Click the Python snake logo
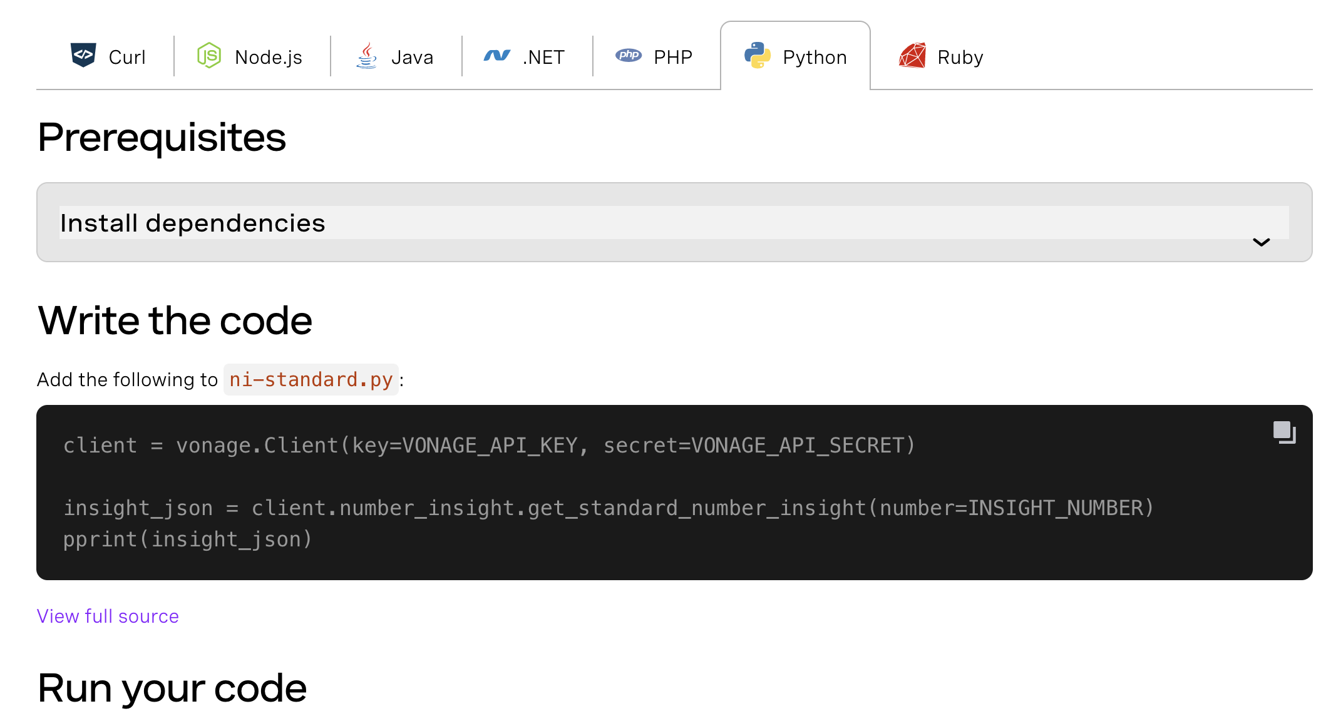 coord(758,56)
